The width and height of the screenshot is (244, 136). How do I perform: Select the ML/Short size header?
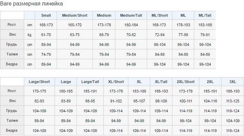pyautogui.click(x=160, y=15)
